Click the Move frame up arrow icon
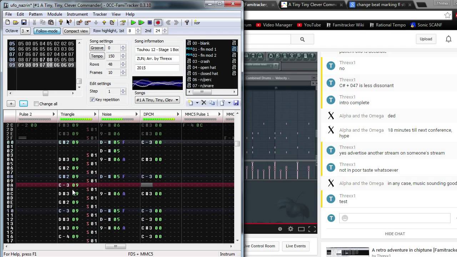Image resolution: width=457 pixels, height=257 pixels. tap(104, 22)
